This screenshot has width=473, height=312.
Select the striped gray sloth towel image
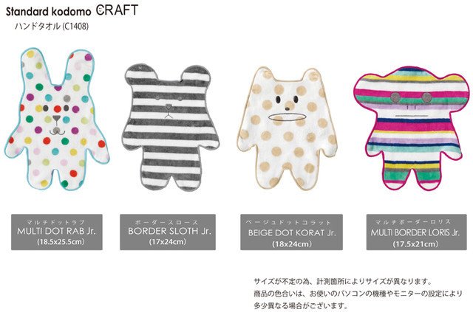[171, 128]
